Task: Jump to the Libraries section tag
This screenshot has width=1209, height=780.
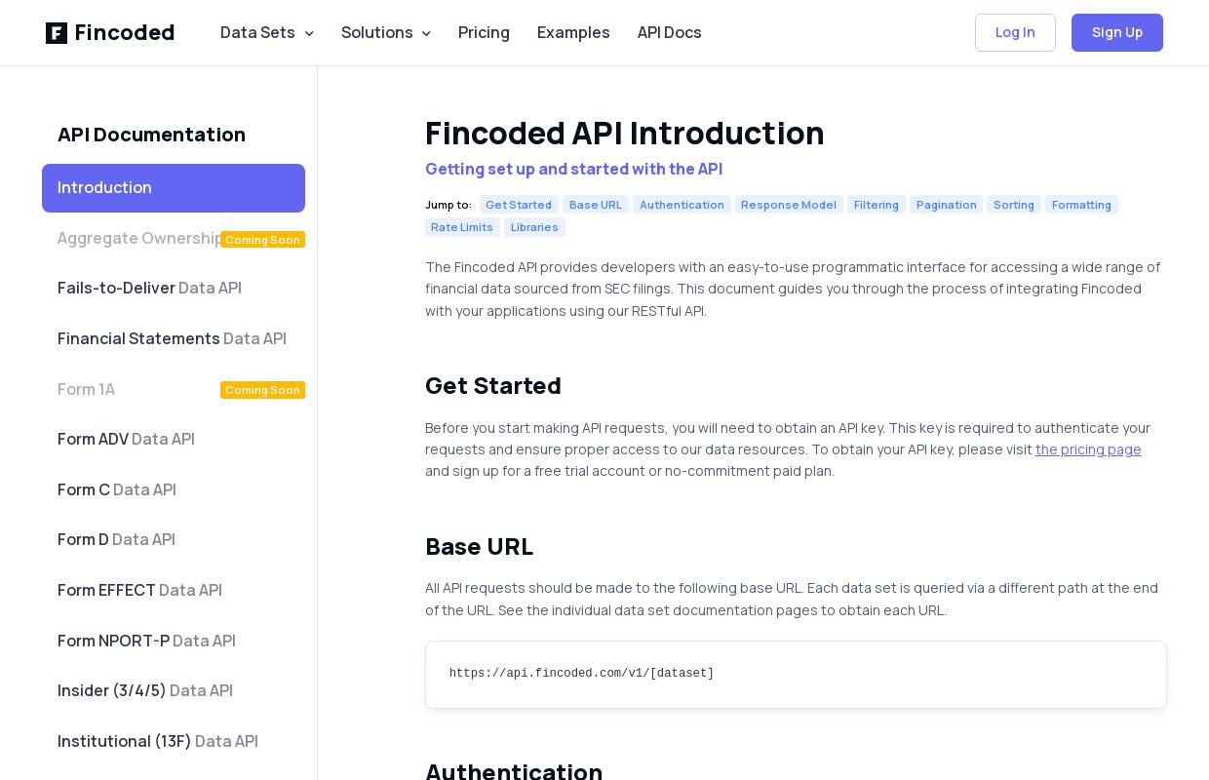Action: (534, 227)
